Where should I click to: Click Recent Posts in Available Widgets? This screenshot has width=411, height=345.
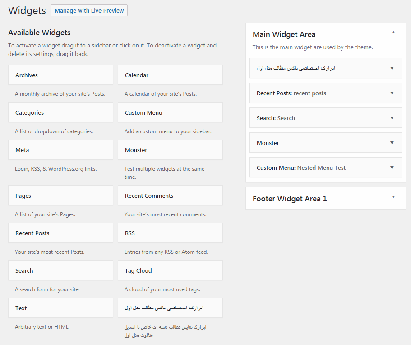tap(60, 233)
